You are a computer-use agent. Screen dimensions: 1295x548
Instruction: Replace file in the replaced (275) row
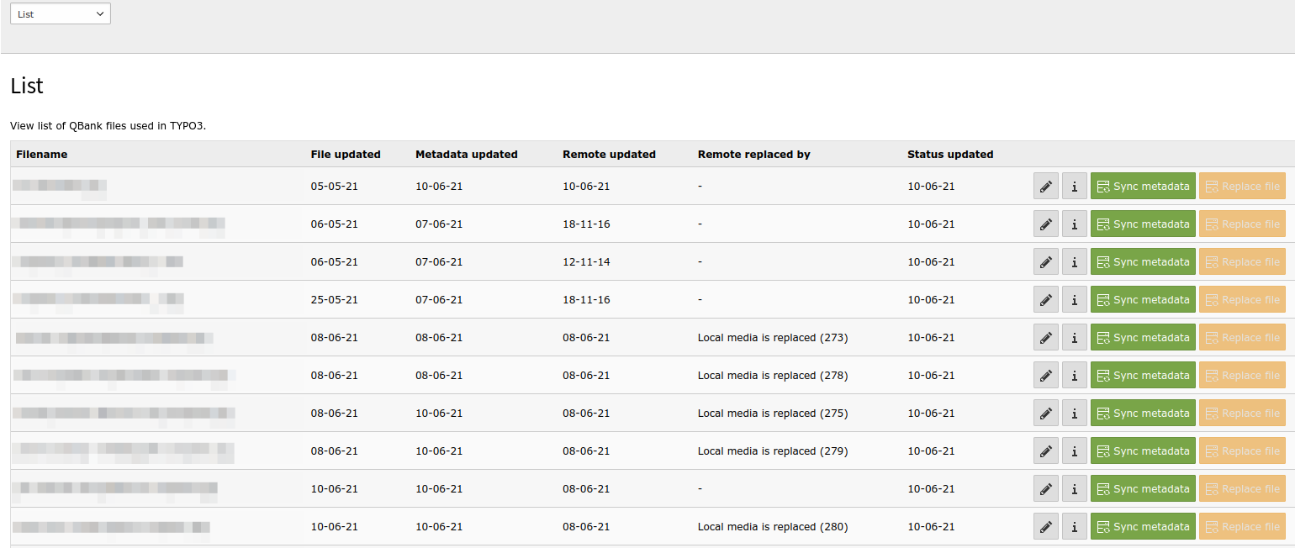pyautogui.click(x=1242, y=414)
